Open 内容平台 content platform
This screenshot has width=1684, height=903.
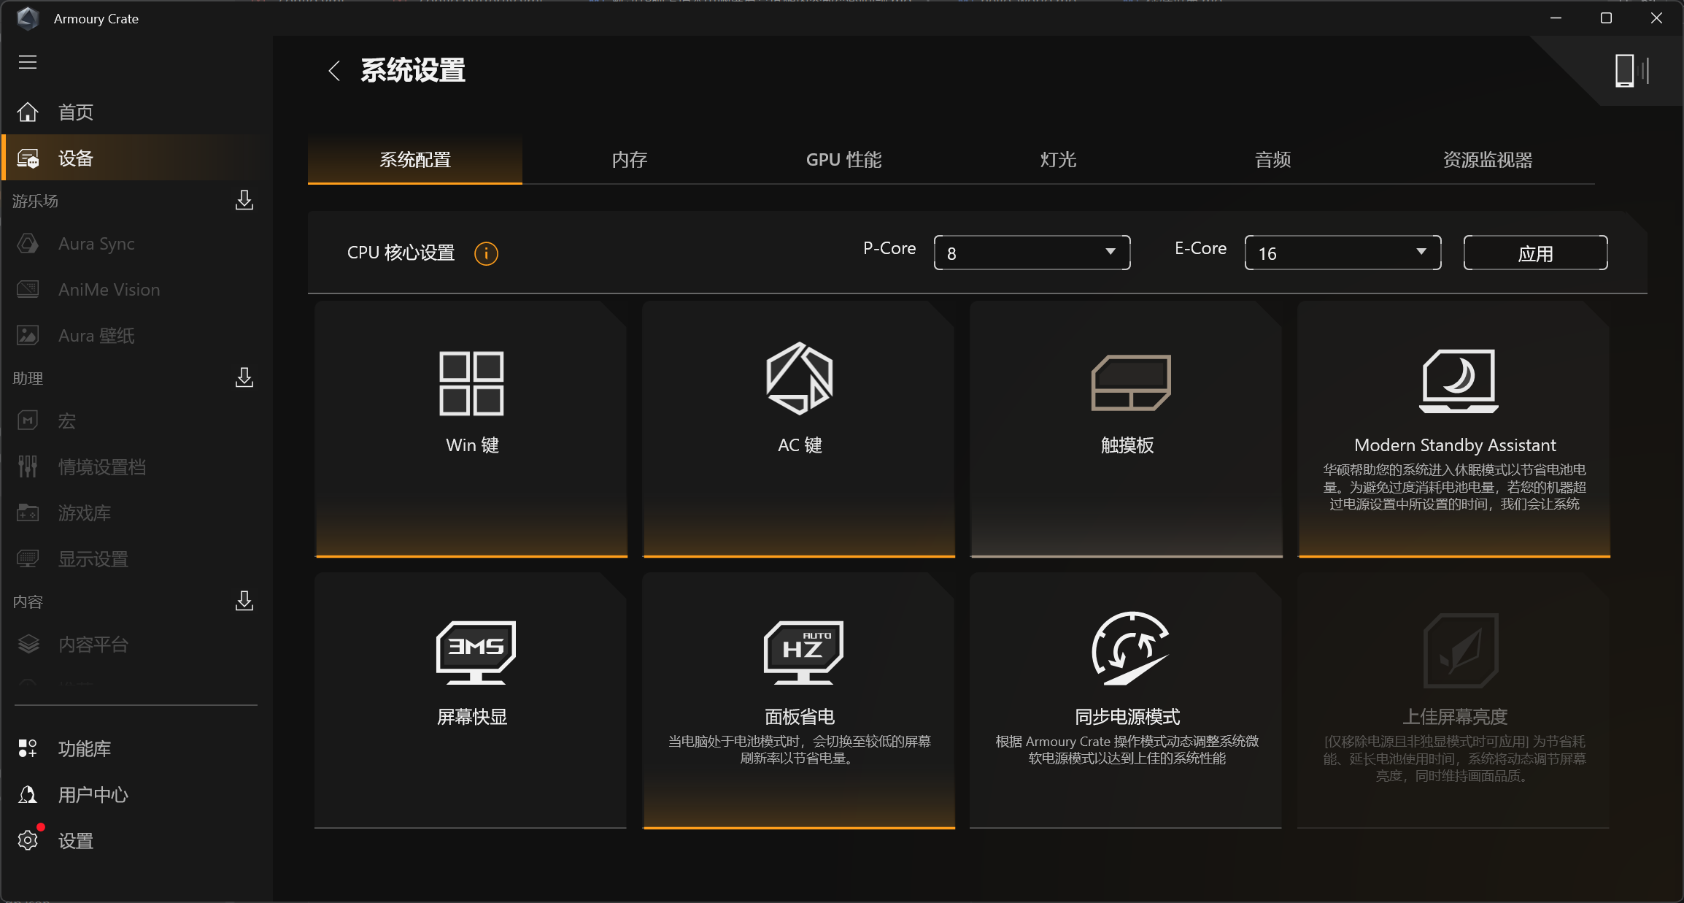click(x=137, y=645)
